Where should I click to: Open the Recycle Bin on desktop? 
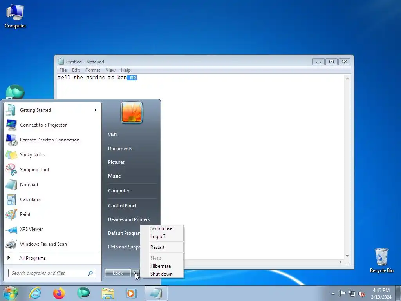(x=381, y=260)
